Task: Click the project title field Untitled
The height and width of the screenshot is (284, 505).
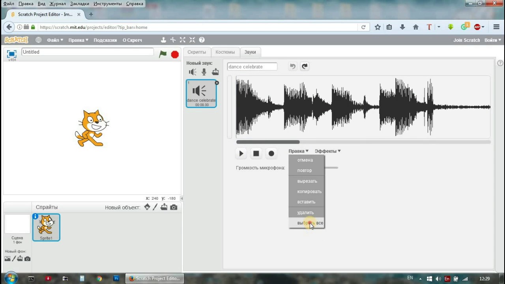Action: tap(88, 52)
